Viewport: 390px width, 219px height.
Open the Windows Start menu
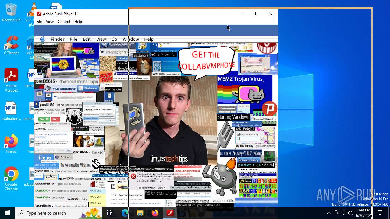tap(7, 213)
